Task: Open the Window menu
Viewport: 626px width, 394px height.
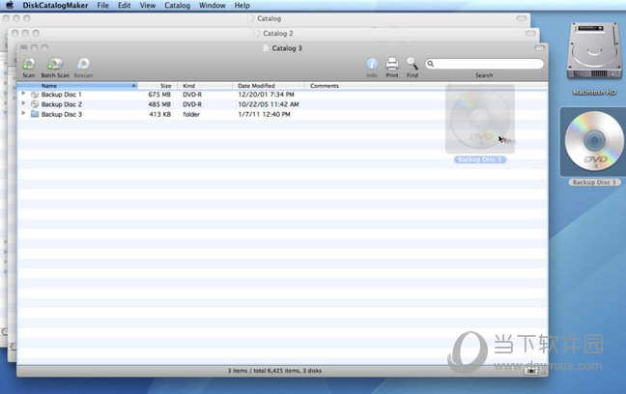Action: [213, 6]
